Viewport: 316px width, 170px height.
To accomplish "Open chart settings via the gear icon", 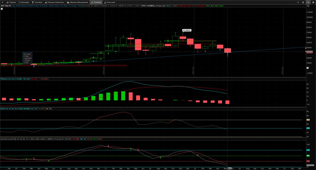I will click(x=314, y=2).
